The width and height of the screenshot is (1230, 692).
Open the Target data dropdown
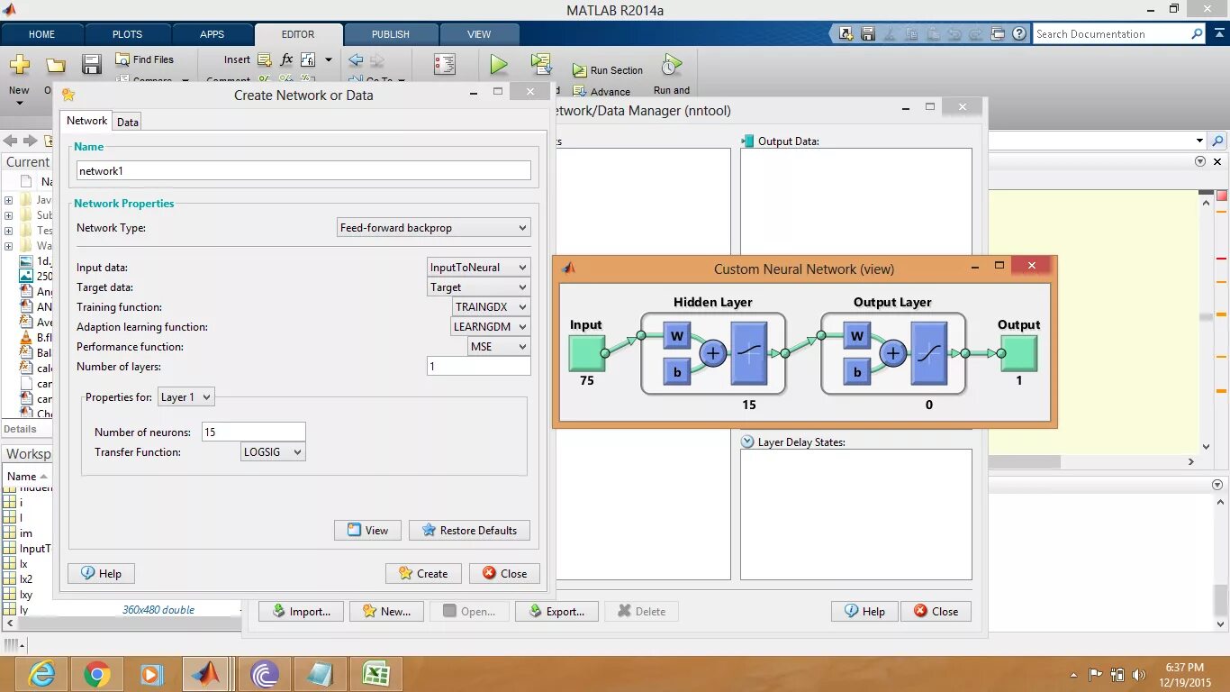[478, 287]
